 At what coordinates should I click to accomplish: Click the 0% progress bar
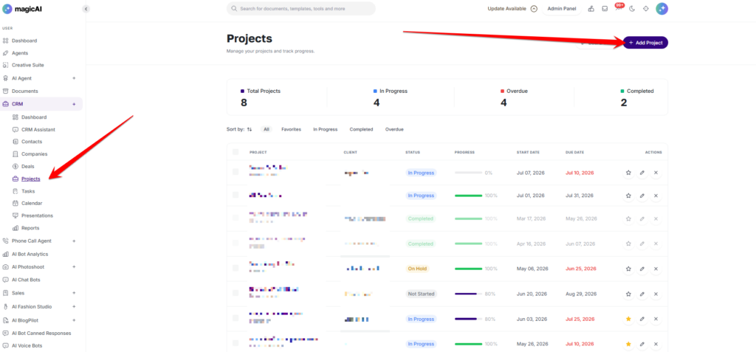[468, 173]
